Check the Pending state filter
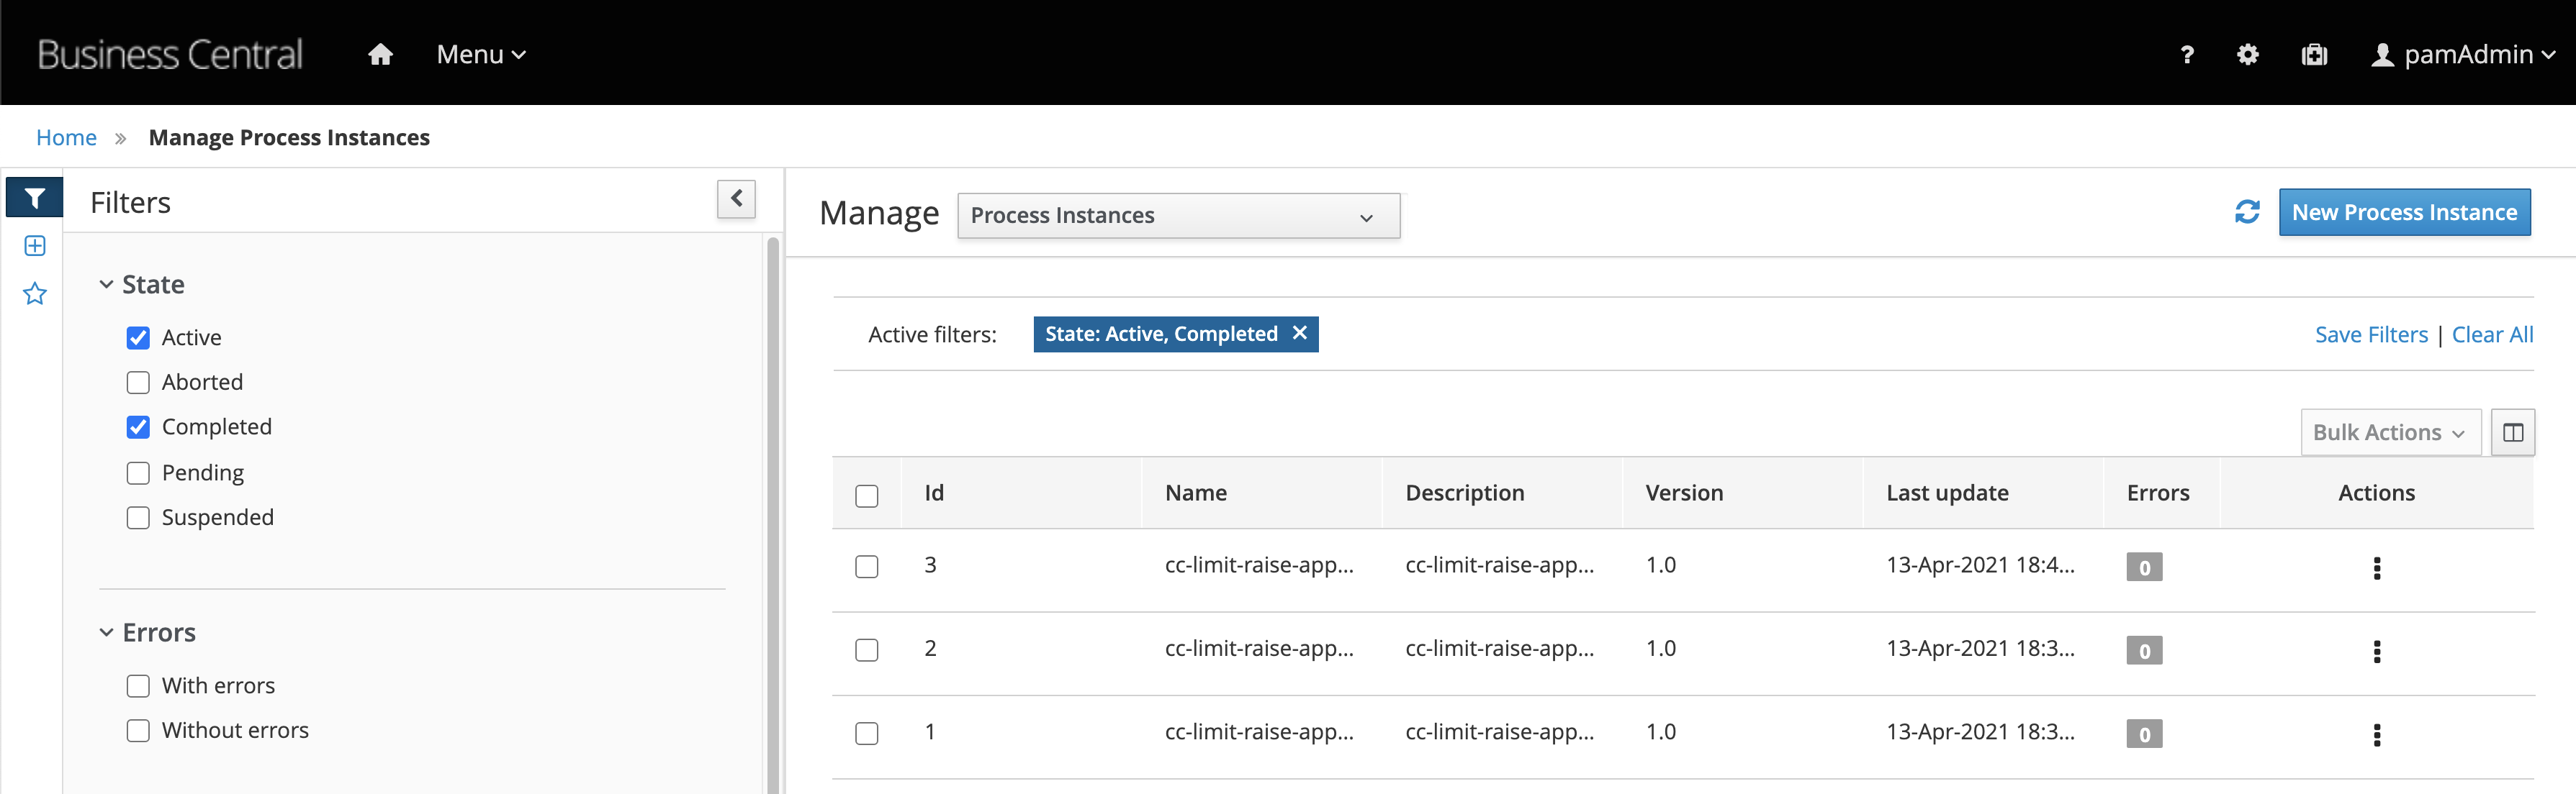 click(138, 473)
